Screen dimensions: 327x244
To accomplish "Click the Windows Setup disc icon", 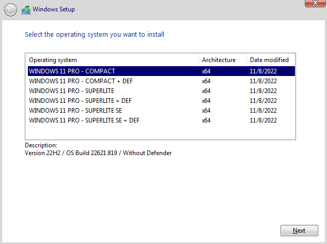I will (x=26, y=9).
